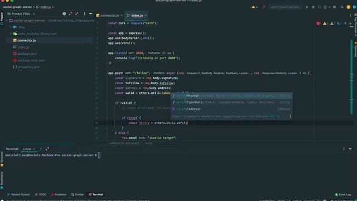Select package.json in project tree
The height and width of the screenshot is (201, 357).
[x=27, y=54]
